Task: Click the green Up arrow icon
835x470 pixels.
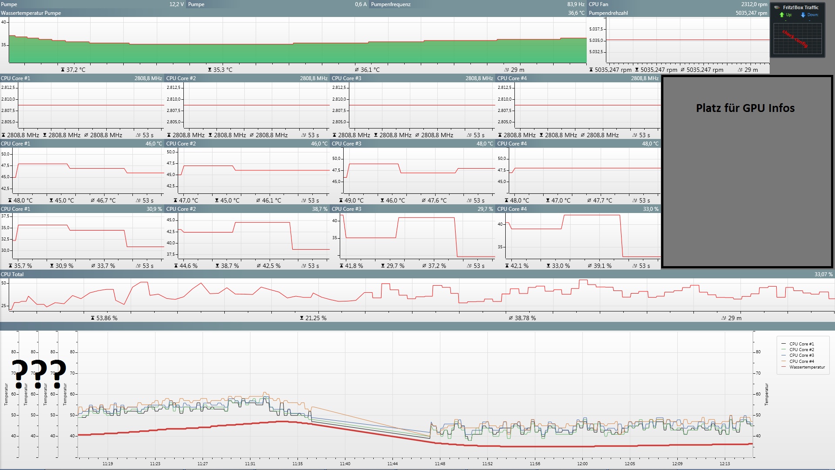Action: click(782, 15)
